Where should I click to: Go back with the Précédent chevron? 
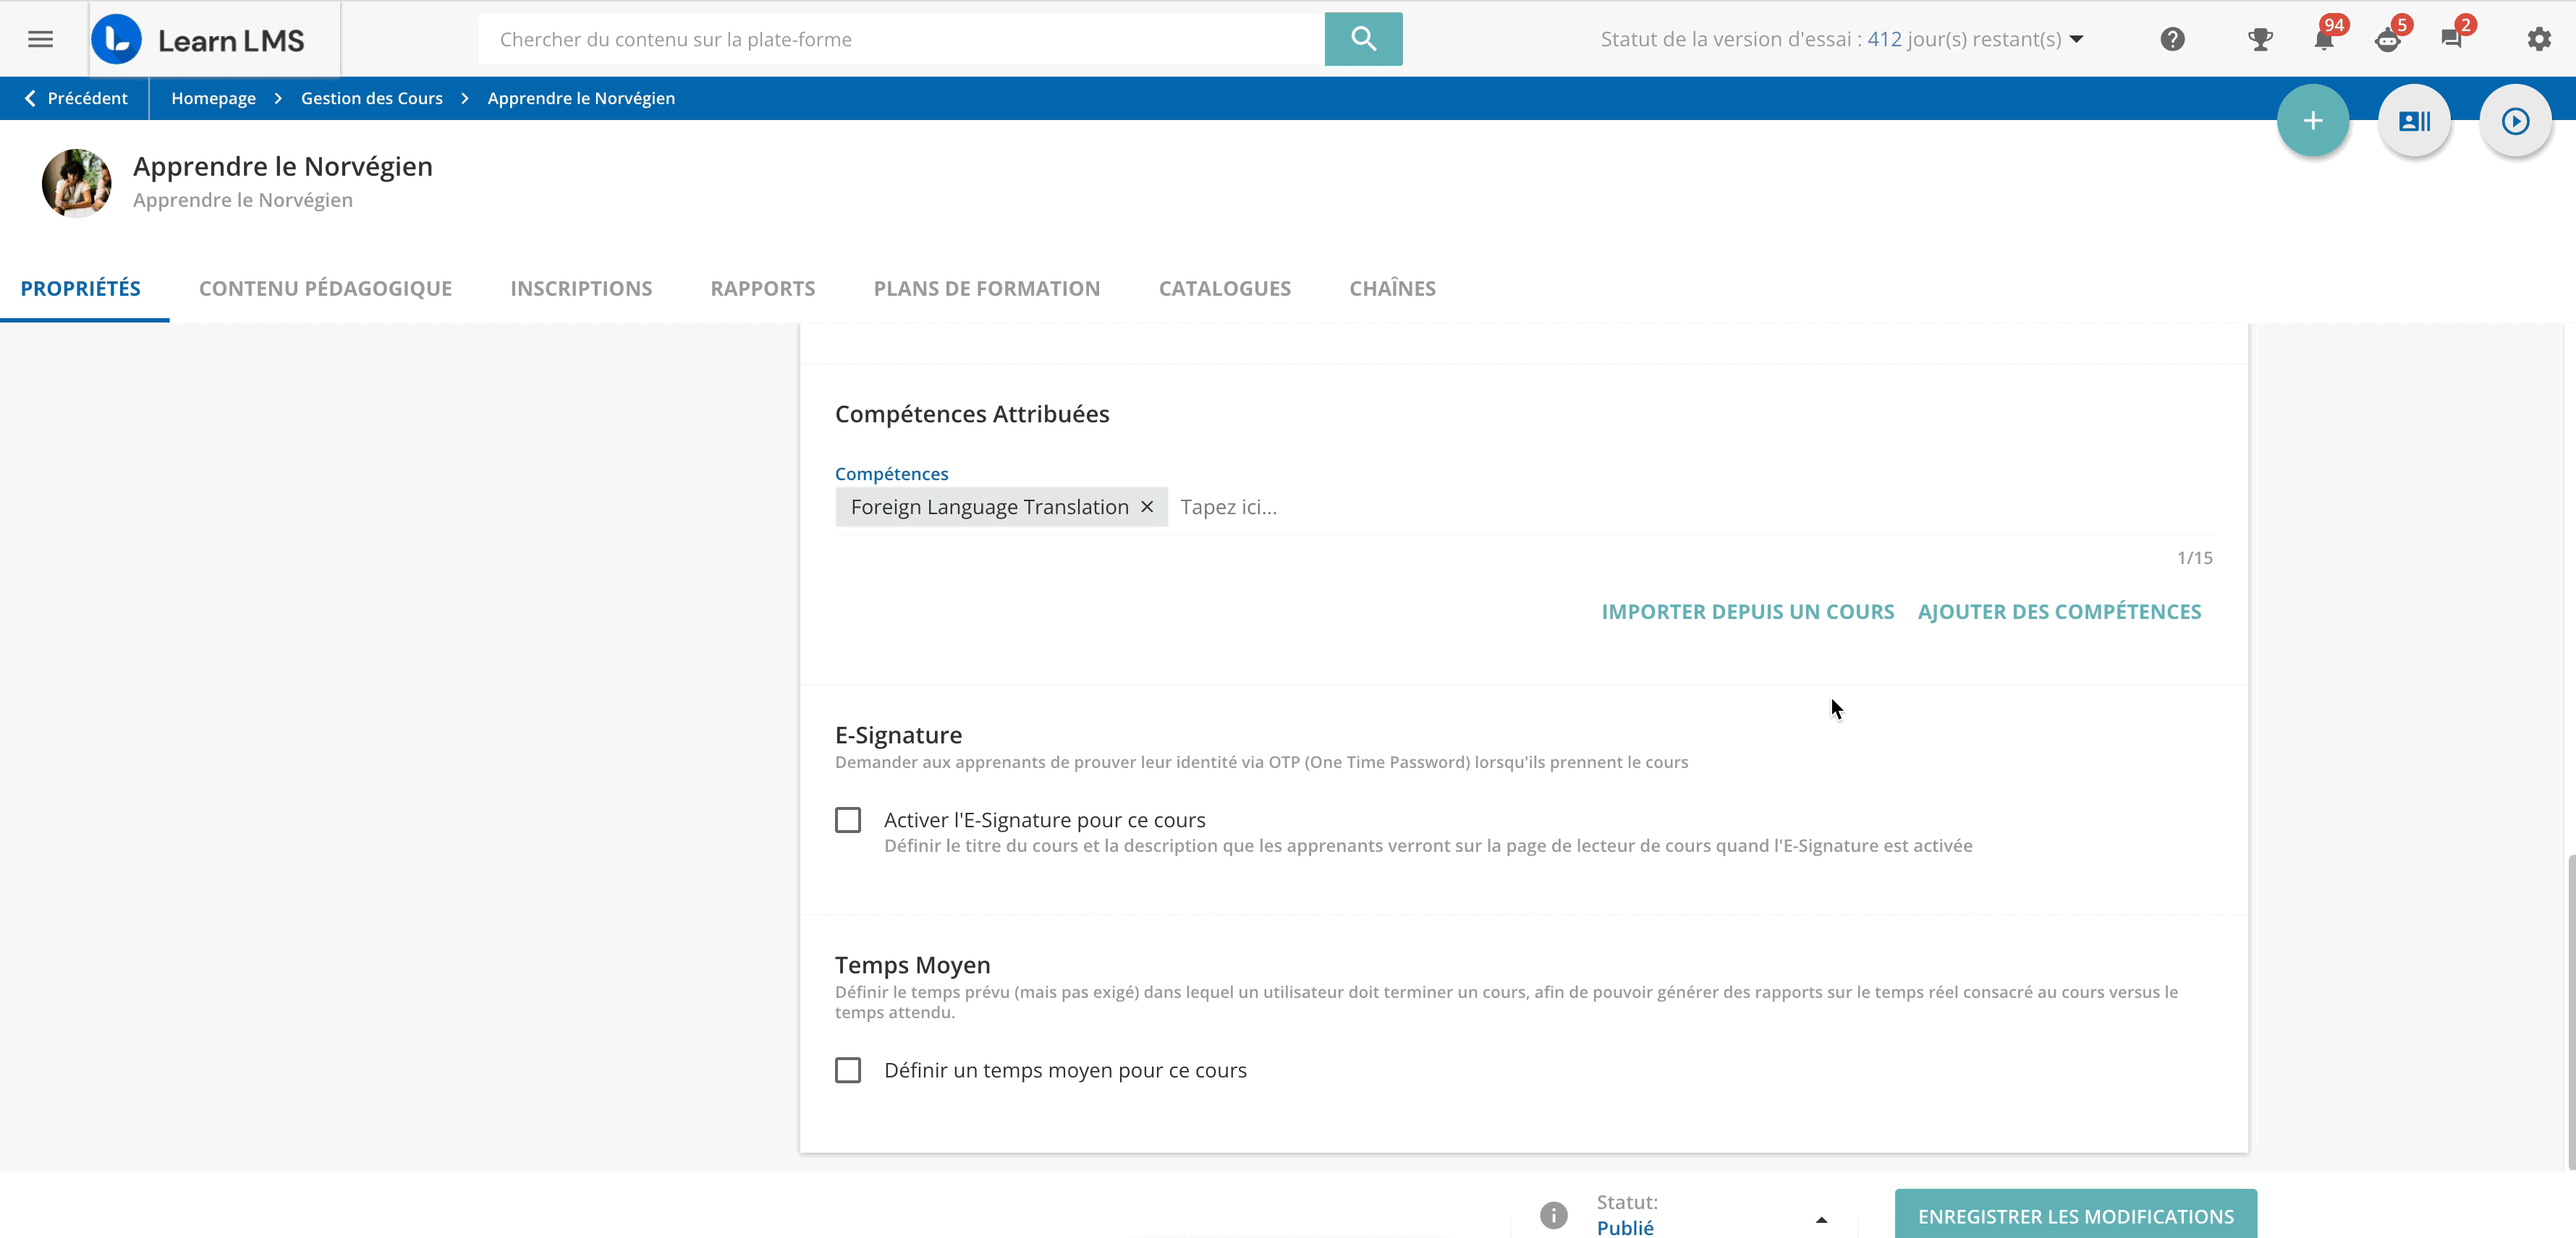click(x=30, y=98)
